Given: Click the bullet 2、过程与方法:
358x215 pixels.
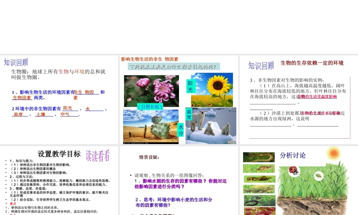Looking at the screenshot, I should [x=22, y=177].
